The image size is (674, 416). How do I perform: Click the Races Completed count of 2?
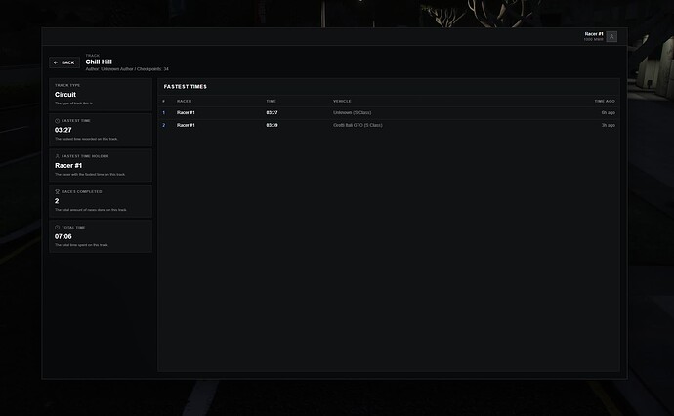click(57, 201)
